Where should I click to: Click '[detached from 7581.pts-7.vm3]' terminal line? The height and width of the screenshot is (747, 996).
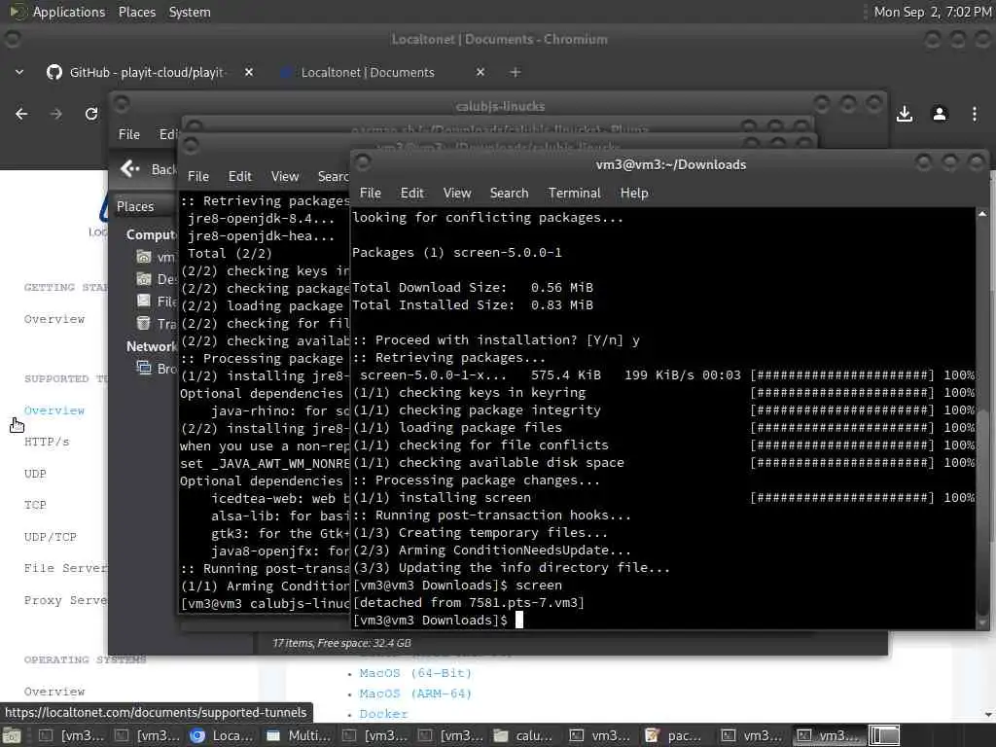(x=469, y=603)
